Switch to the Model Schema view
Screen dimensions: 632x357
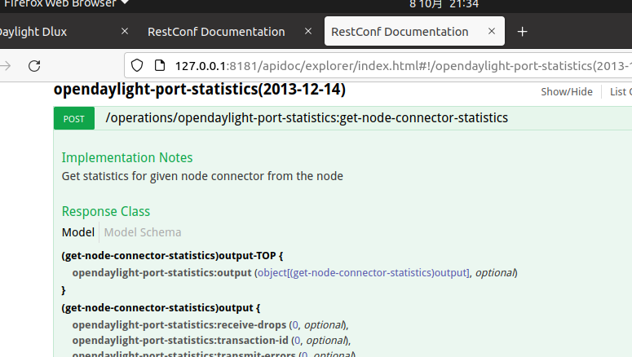[143, 232]
